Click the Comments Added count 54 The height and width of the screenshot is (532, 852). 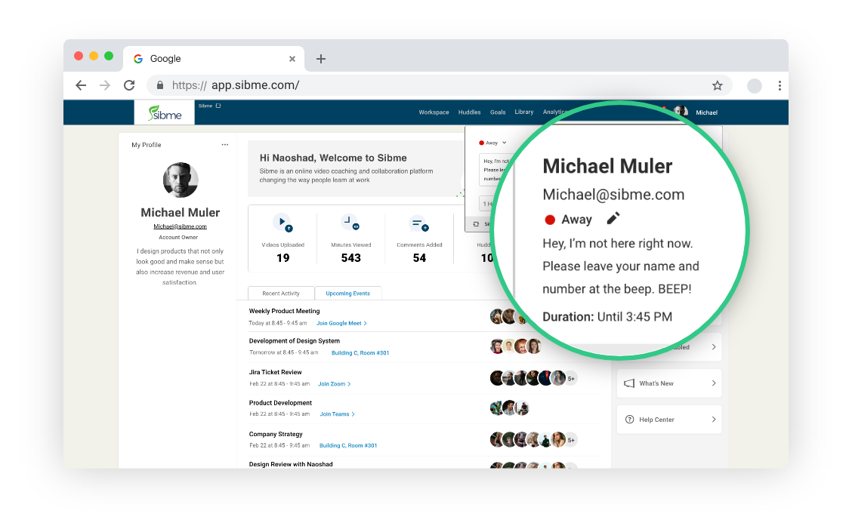pyautogui.click(x=419, y=258)
